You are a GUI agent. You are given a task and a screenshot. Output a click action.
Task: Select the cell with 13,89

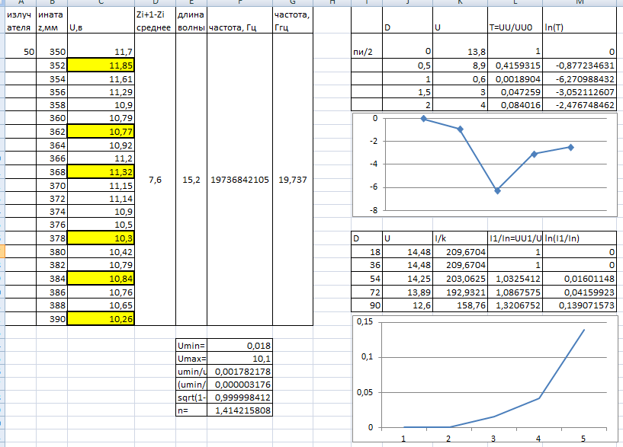point(407,292)
